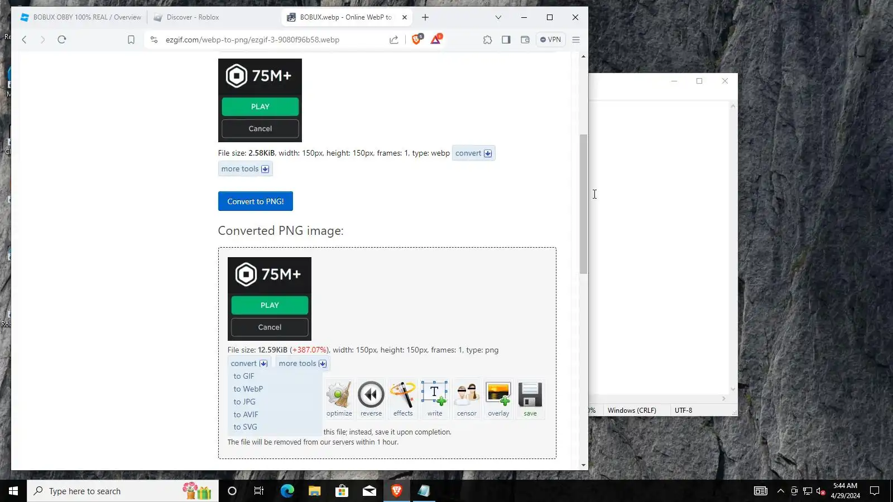Open Microsoft Store from taskbar

pyautogui.click(x=342, y=491)
